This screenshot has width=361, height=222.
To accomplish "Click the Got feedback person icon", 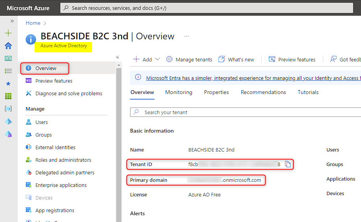I will 333,59.
